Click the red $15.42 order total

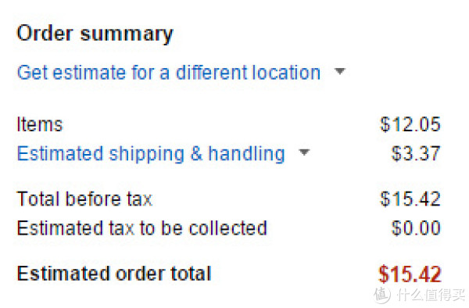[410, 274]
